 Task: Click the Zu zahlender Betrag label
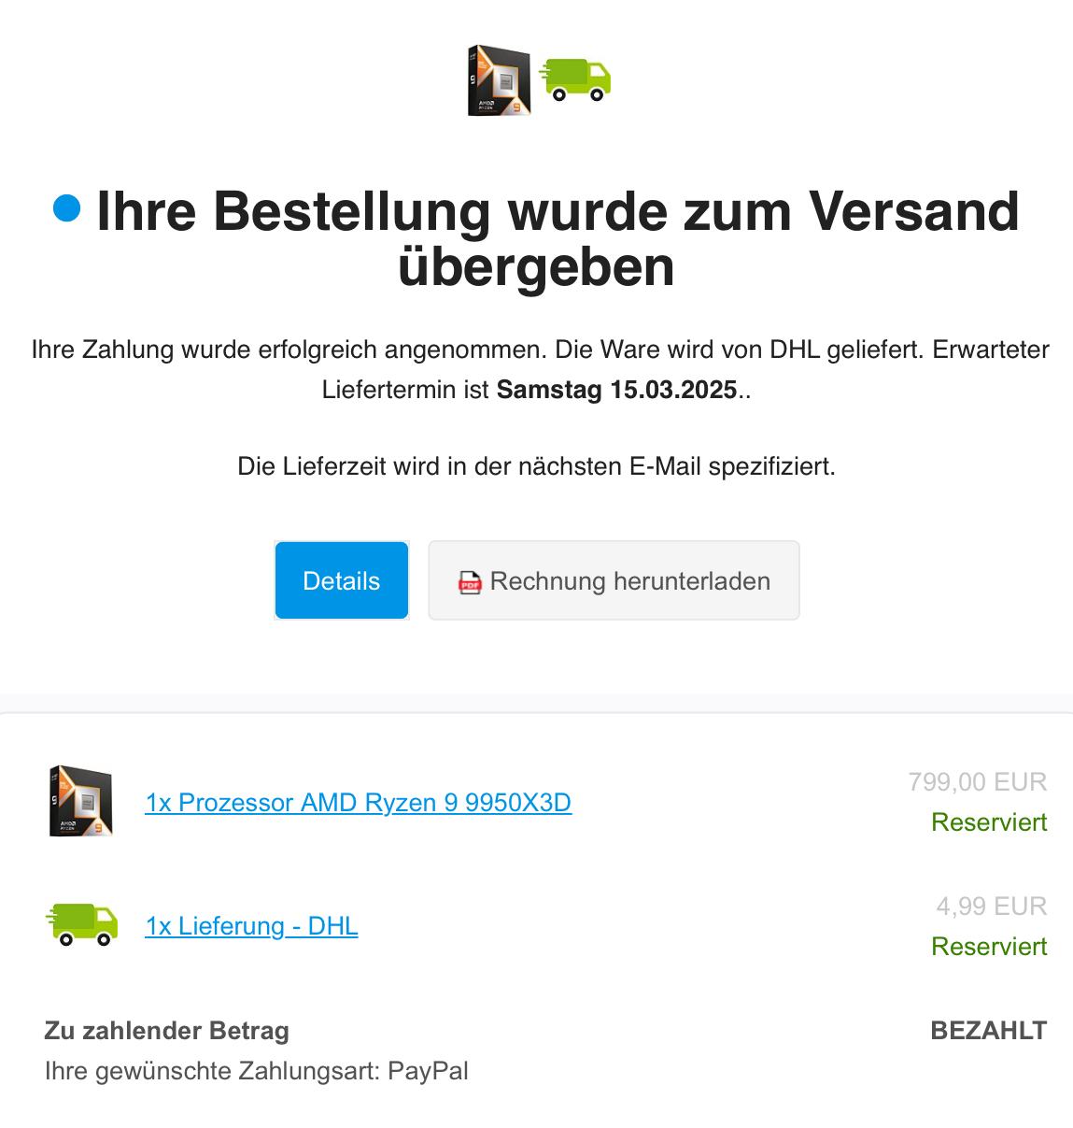[166, 1031]
